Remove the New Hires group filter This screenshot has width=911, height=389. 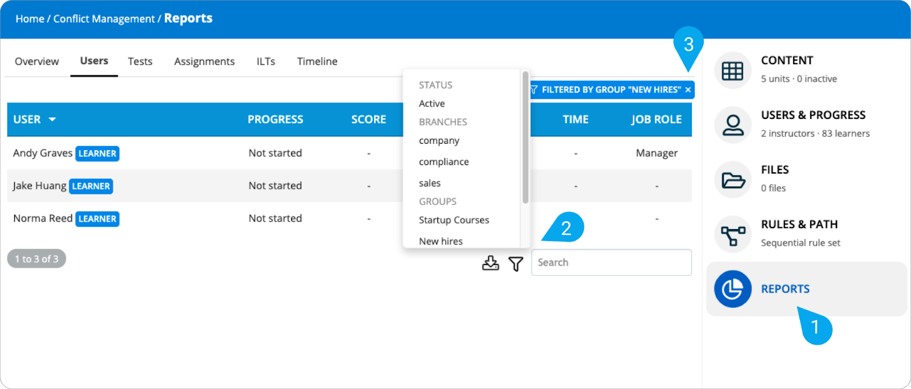(x=688, y=90)
